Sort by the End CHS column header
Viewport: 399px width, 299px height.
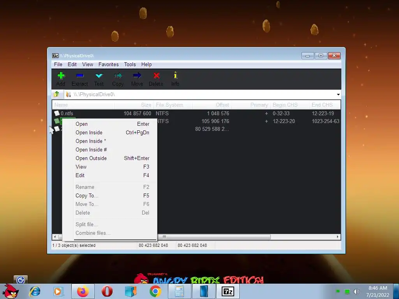click(x=325, y=105)
